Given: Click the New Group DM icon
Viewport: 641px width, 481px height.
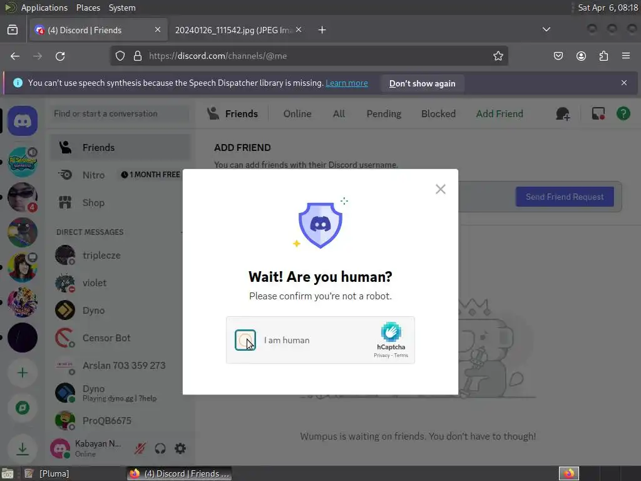Looking at the screenshot, I should (x=563, y=114).
